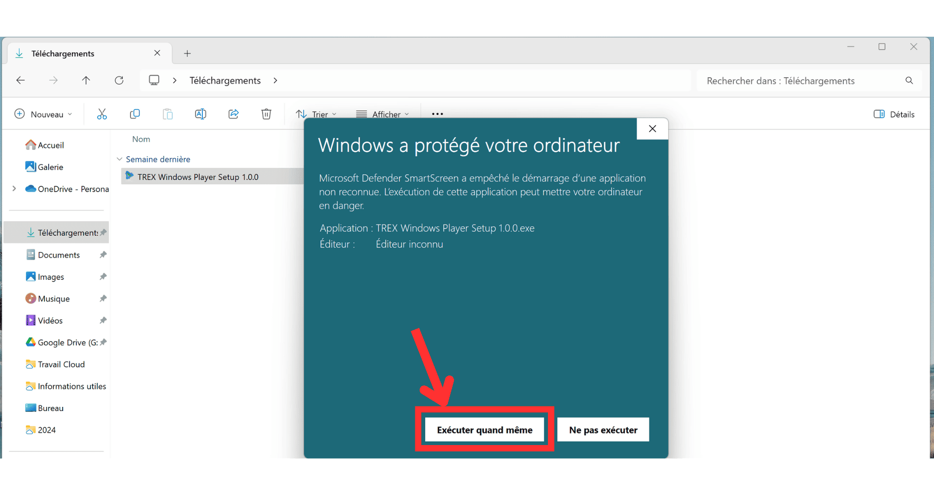The image size is (934, 495).
Task: Click the search magnifier icon
Action: pos(909,80)
